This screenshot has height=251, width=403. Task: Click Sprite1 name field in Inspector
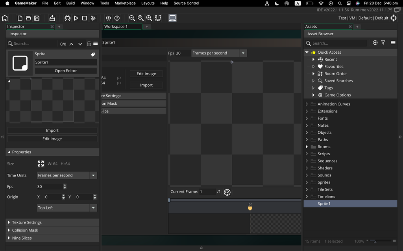(66, 62)
